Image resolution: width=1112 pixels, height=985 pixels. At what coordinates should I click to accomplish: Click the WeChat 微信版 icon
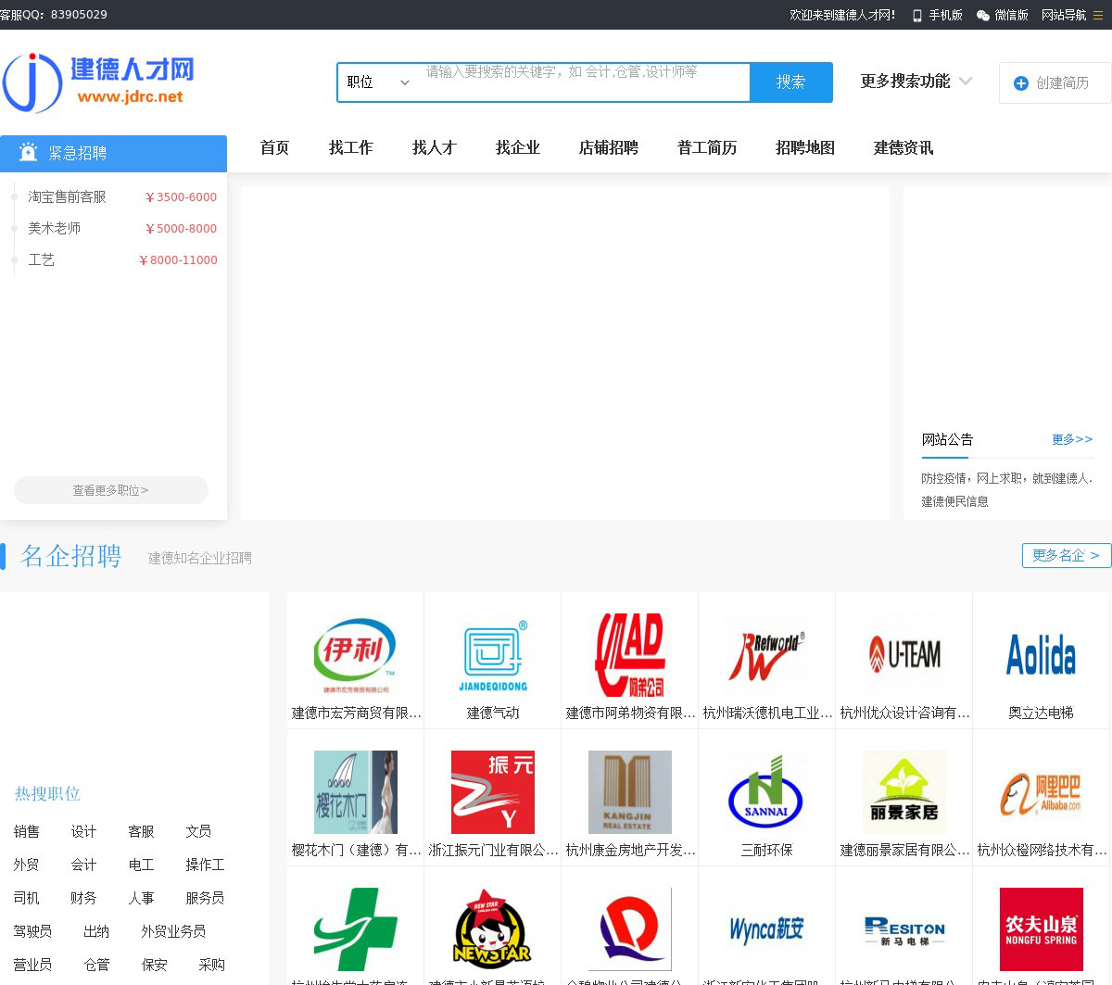[x=982, y=16]
